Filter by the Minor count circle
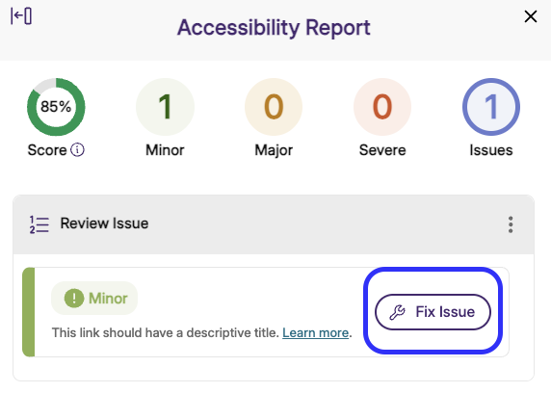 click(165, 107)
